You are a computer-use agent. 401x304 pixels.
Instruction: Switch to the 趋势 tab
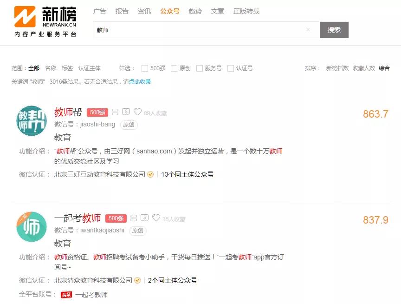[x=195, y=11]
